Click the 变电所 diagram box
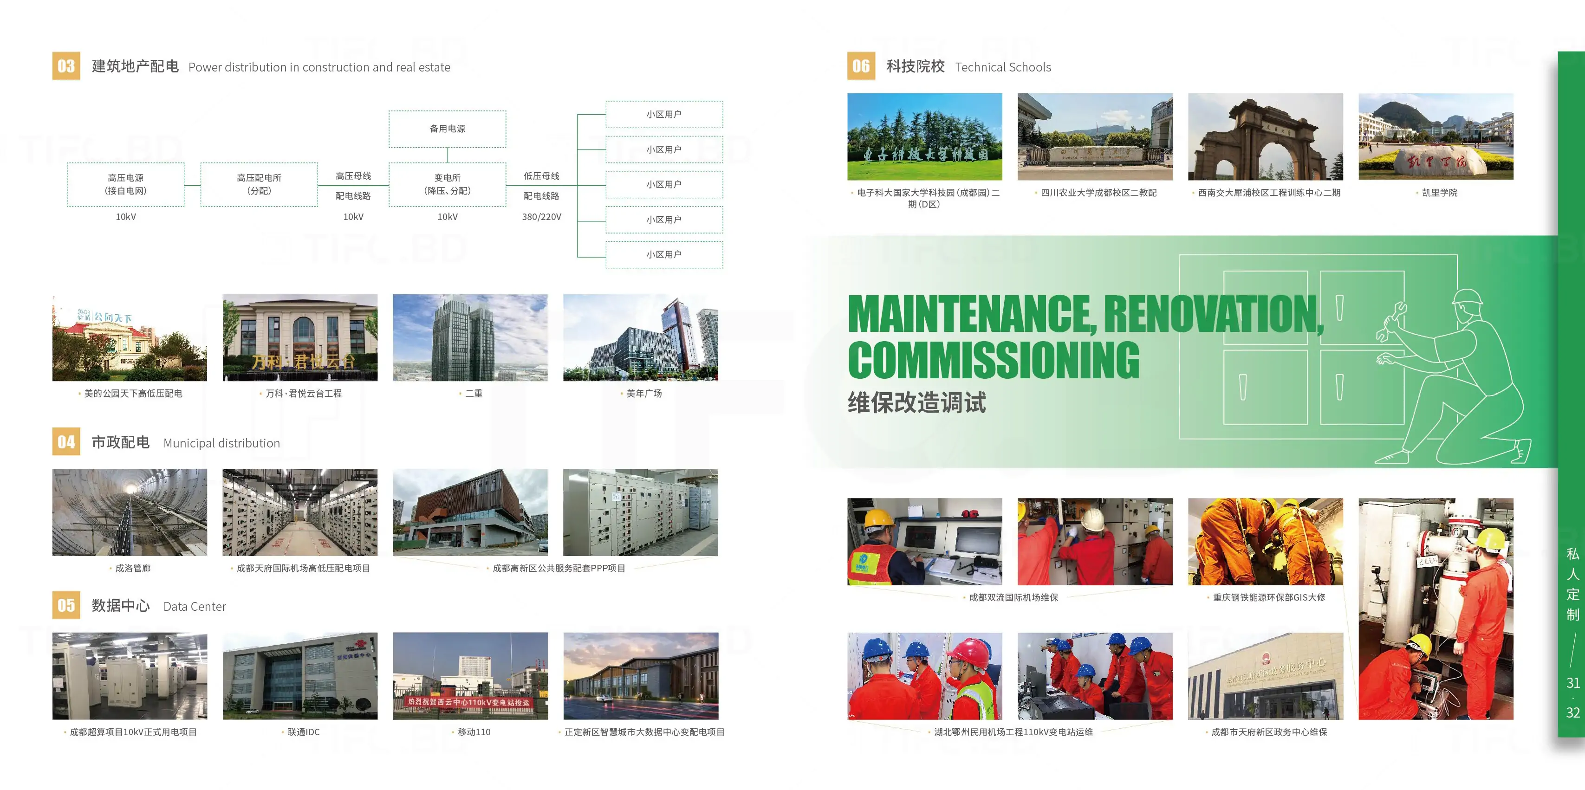Image resolution: width=1585 pixels, height=790 pixels. pyautogui.click(x=448, y=184)
